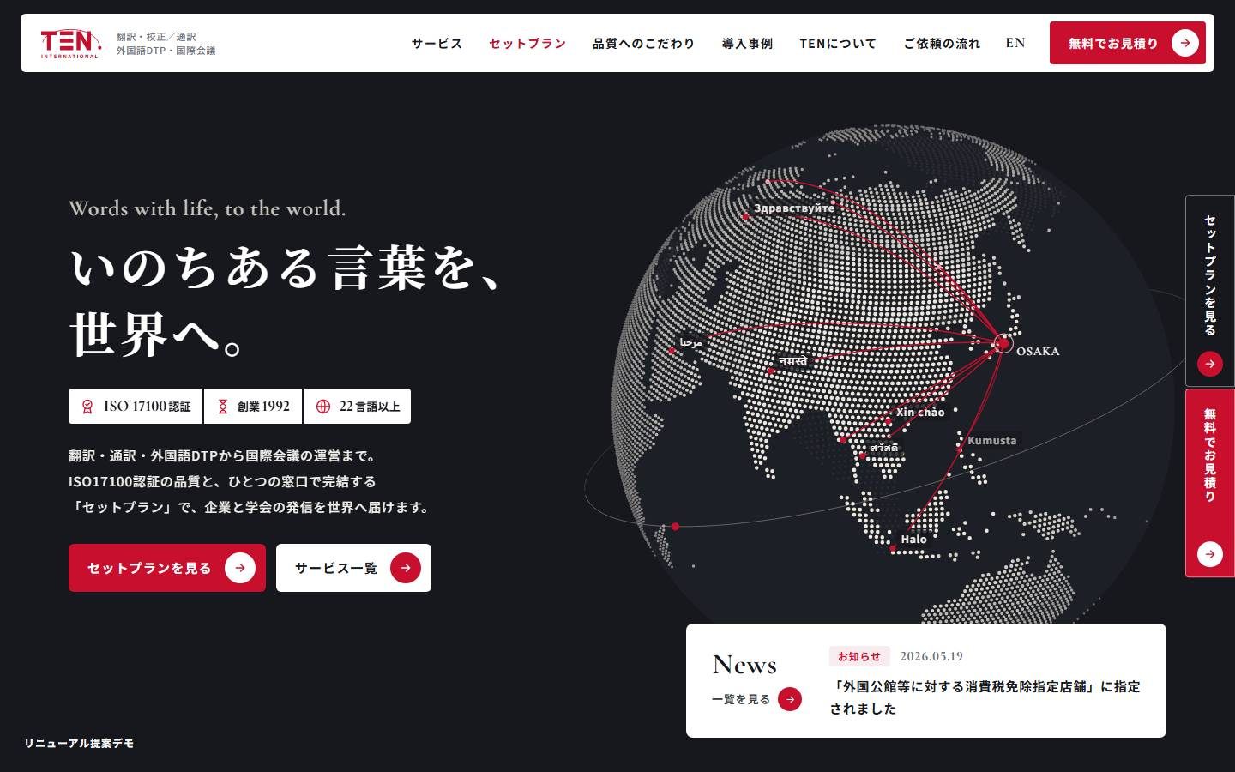
Task: Click the Arabic مرحبا label on the globe
Action: [x=690, y=341]
